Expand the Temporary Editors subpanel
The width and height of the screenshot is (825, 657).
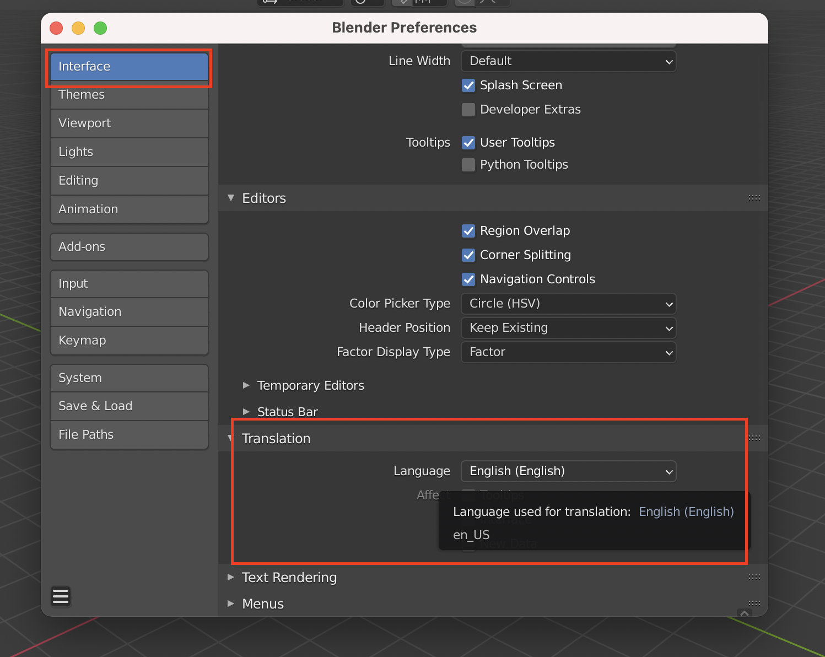(246, 385)
